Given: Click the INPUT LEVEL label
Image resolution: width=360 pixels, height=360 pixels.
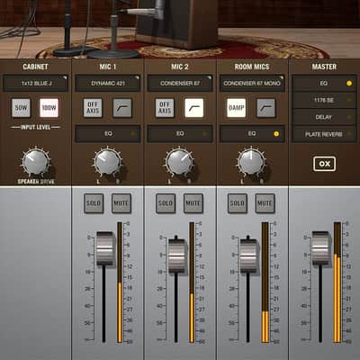Looking at the screenshot, I should [x=36, y=127].
